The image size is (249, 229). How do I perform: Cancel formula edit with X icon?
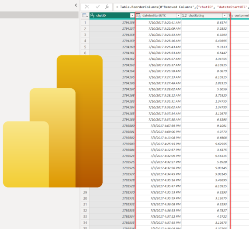coord(87,7)
